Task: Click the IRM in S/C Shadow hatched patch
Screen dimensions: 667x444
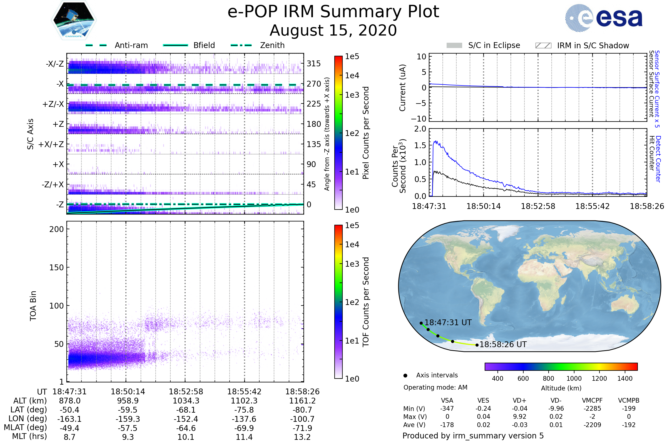Action: (543, 46)
